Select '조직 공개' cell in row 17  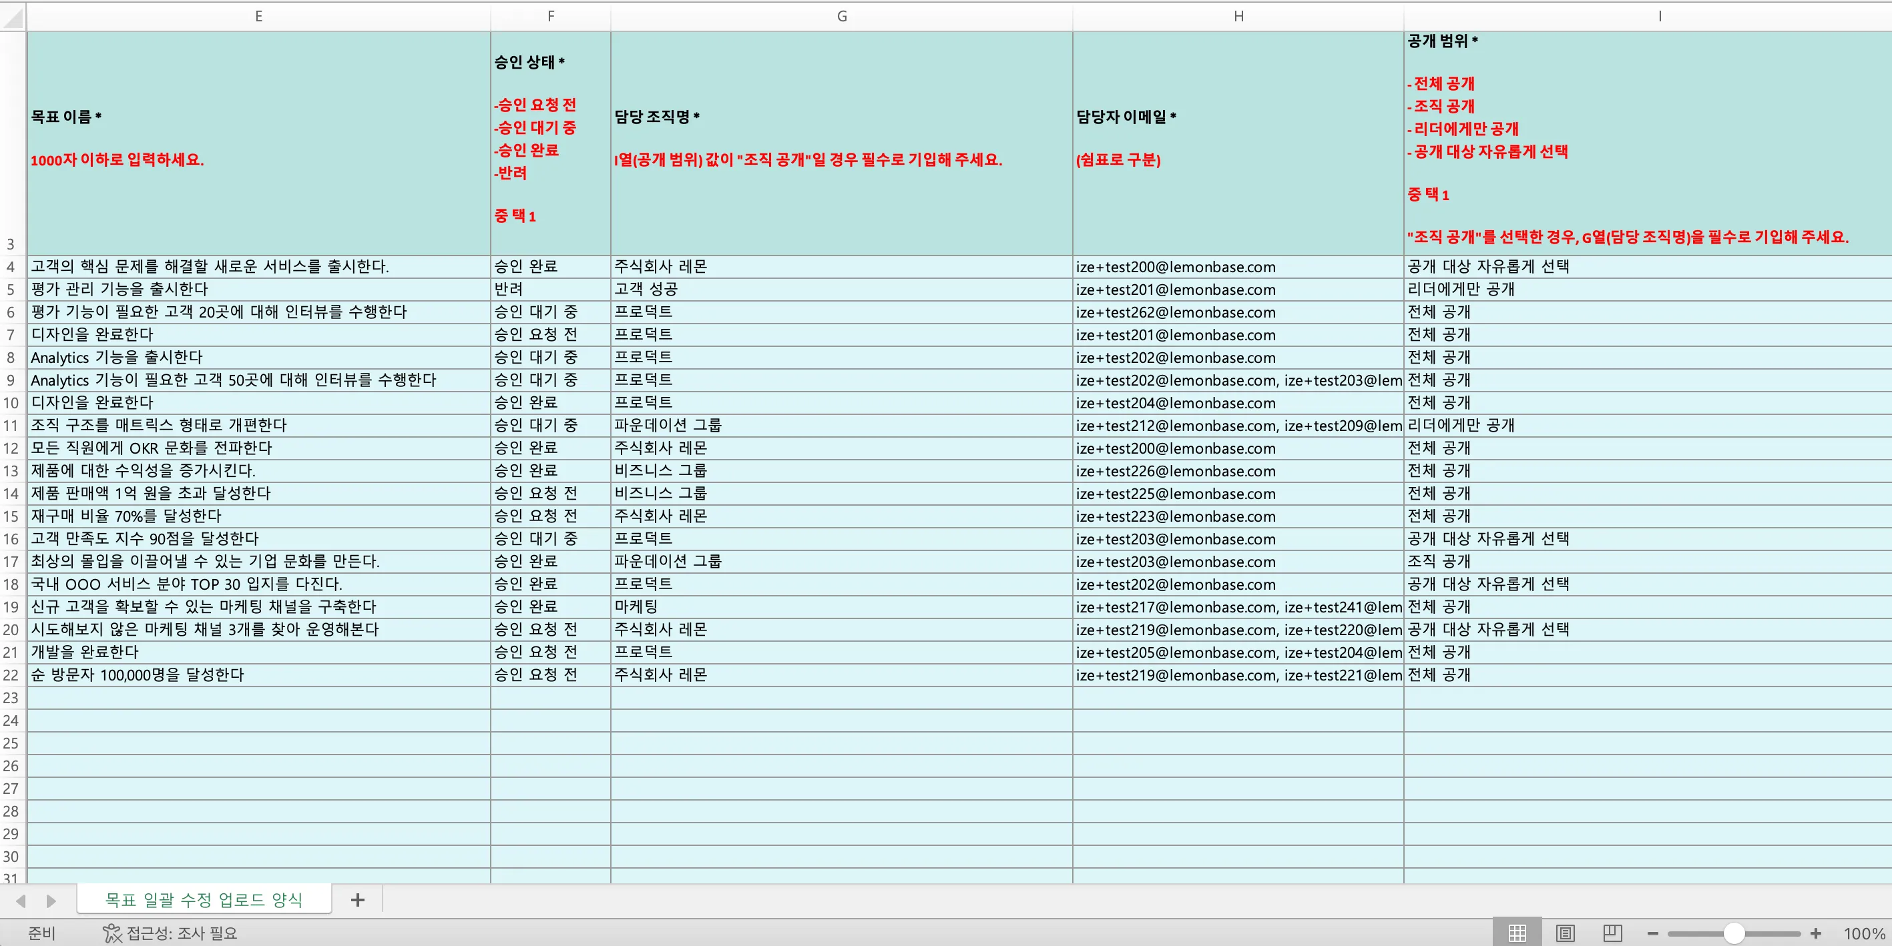pos(1648,562)
